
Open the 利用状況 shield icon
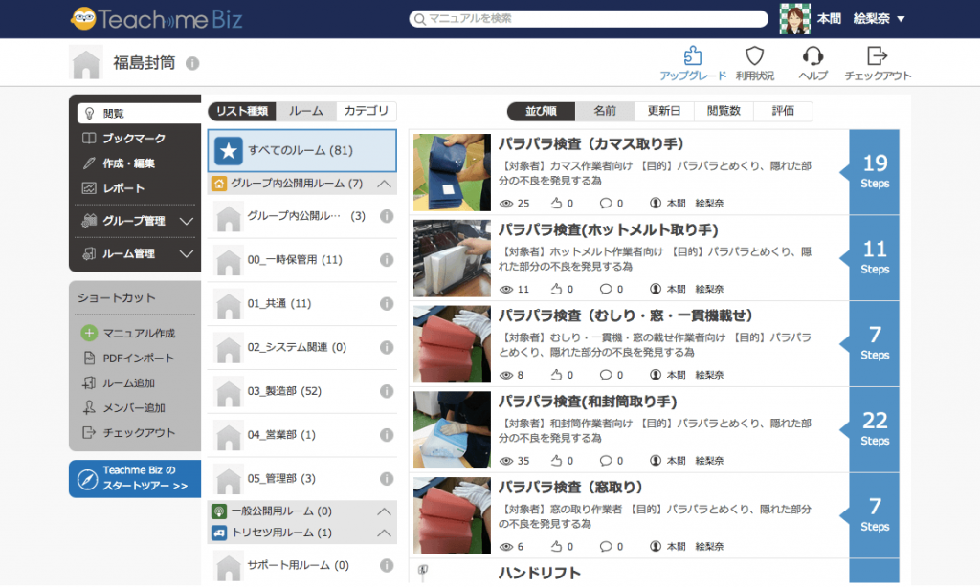click(x=754, y=55)
